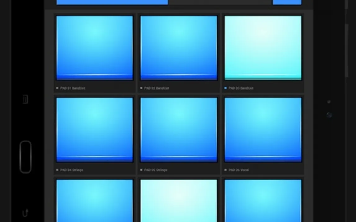This screenshot has height=222, width=356.
Task: Hit the brightly lit PAD 03 BandCut pad
Action: (263, 48)
